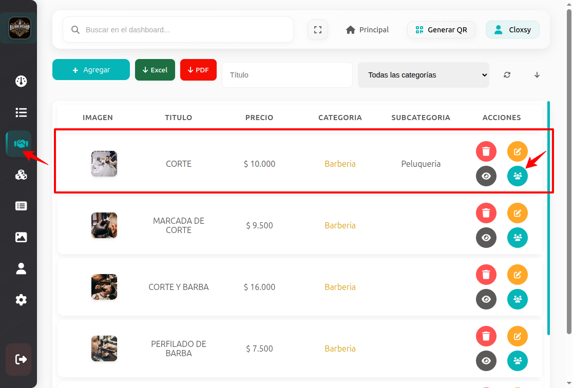
Task: Expand the Todas las categorías dropdown
Action: pos(424,75)
